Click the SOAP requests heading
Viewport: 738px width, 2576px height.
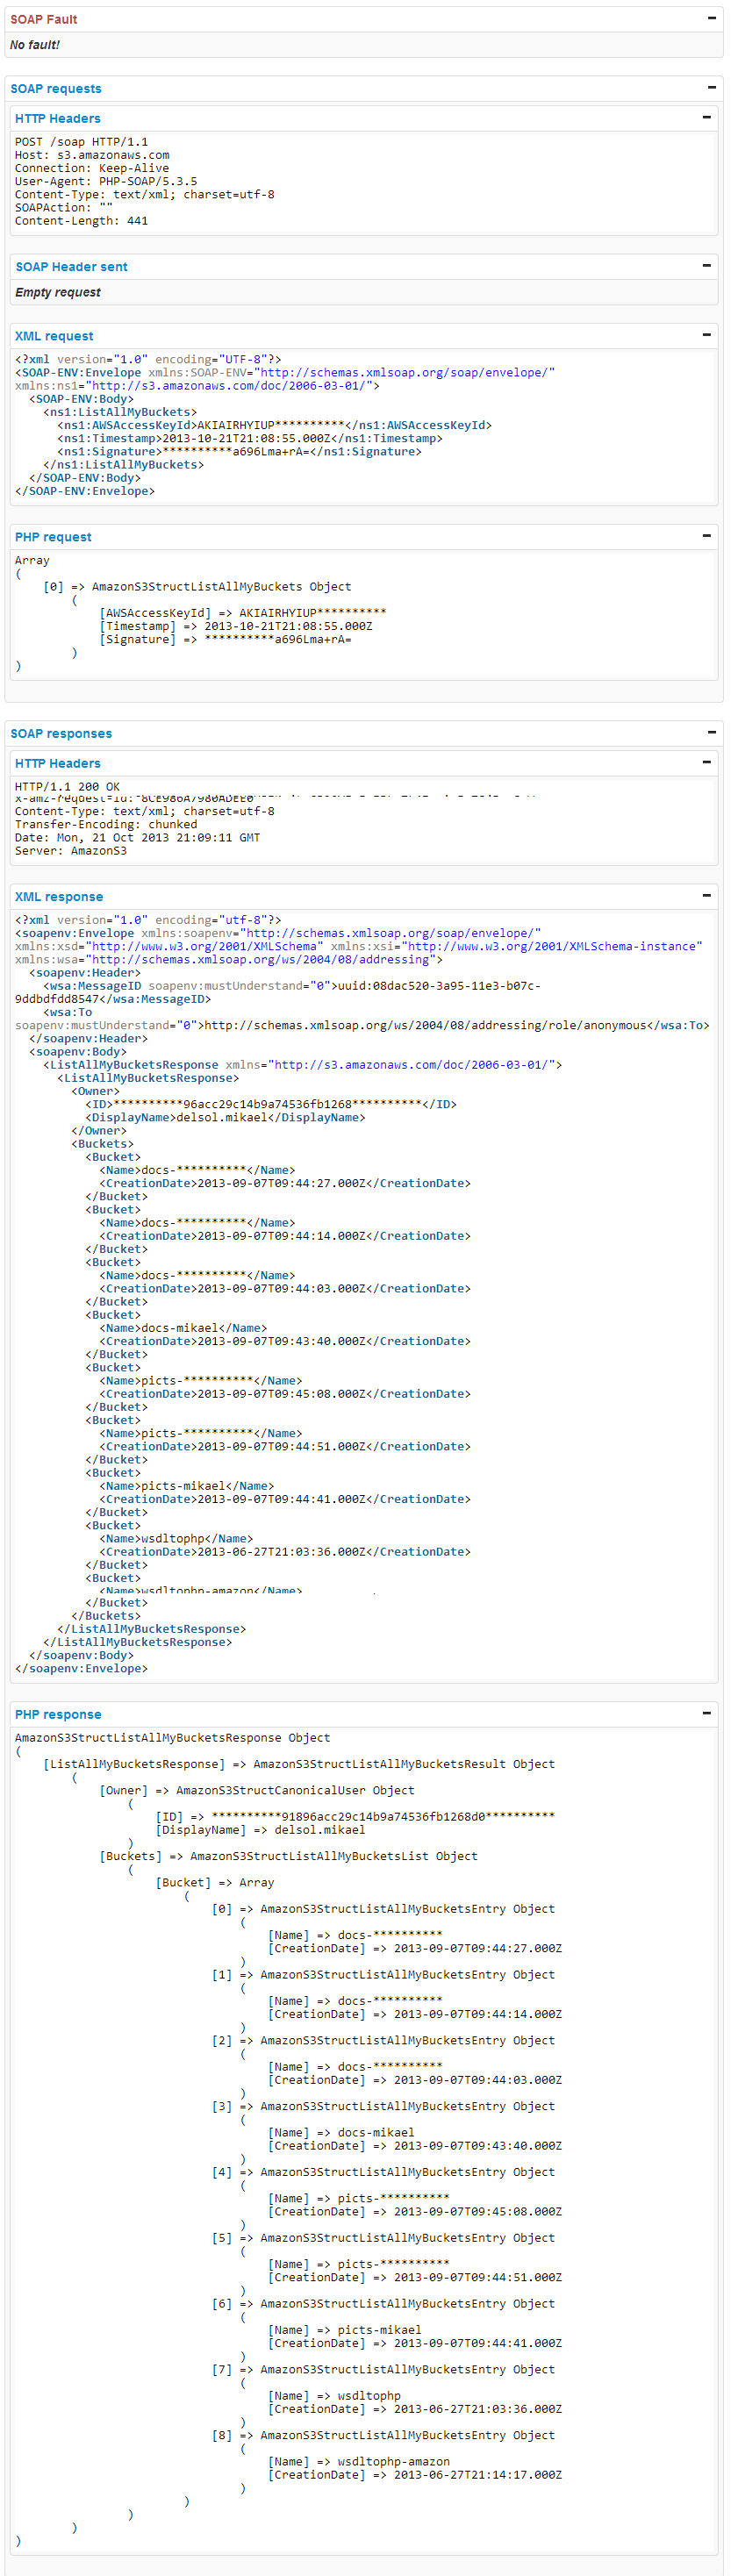[x=56, y=89]
